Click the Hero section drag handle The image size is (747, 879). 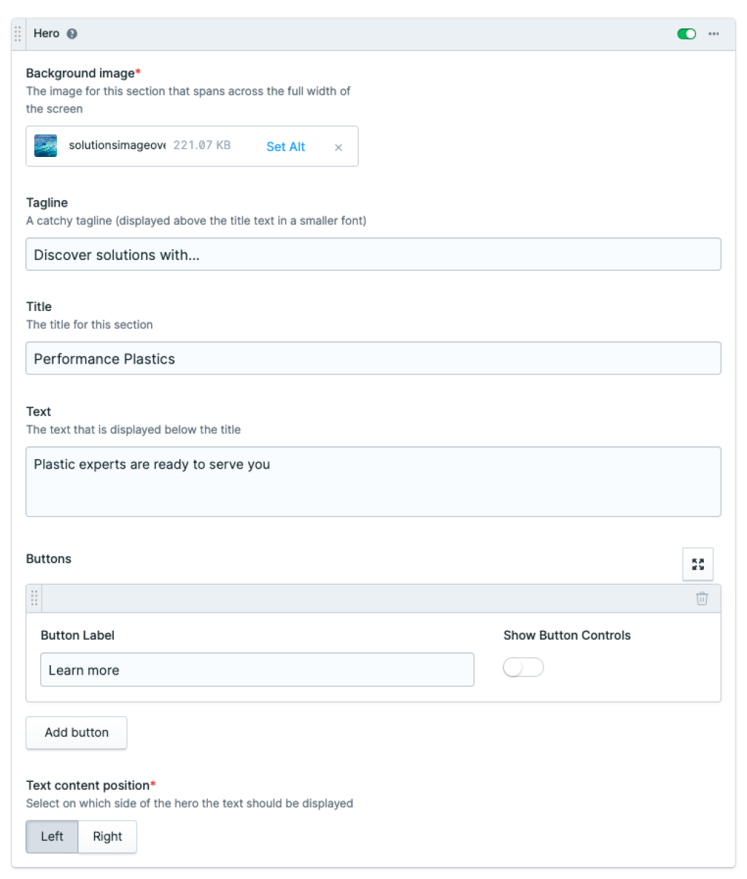click(17, 34)
